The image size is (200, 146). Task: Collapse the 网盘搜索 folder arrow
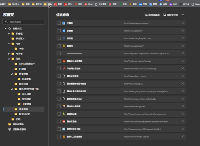coord(12,74)
